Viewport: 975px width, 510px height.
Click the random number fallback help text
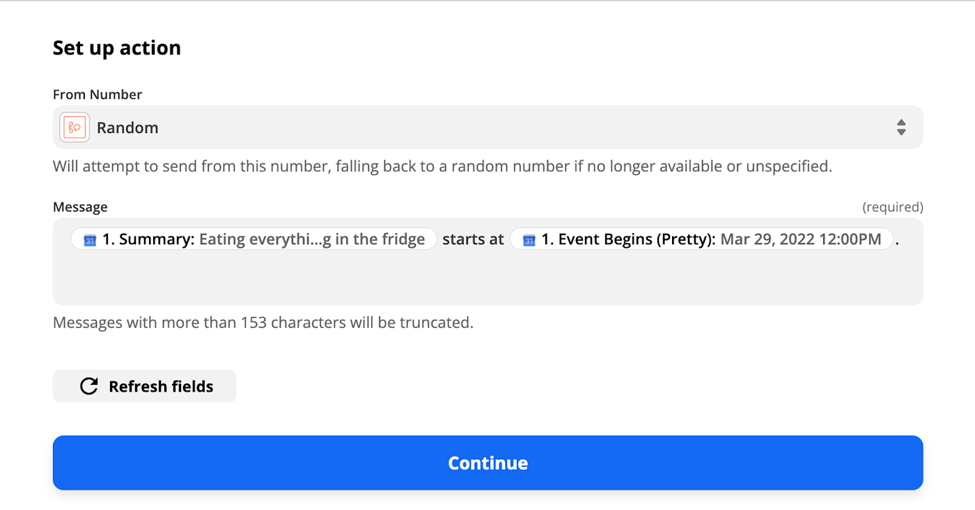point(442,167)
